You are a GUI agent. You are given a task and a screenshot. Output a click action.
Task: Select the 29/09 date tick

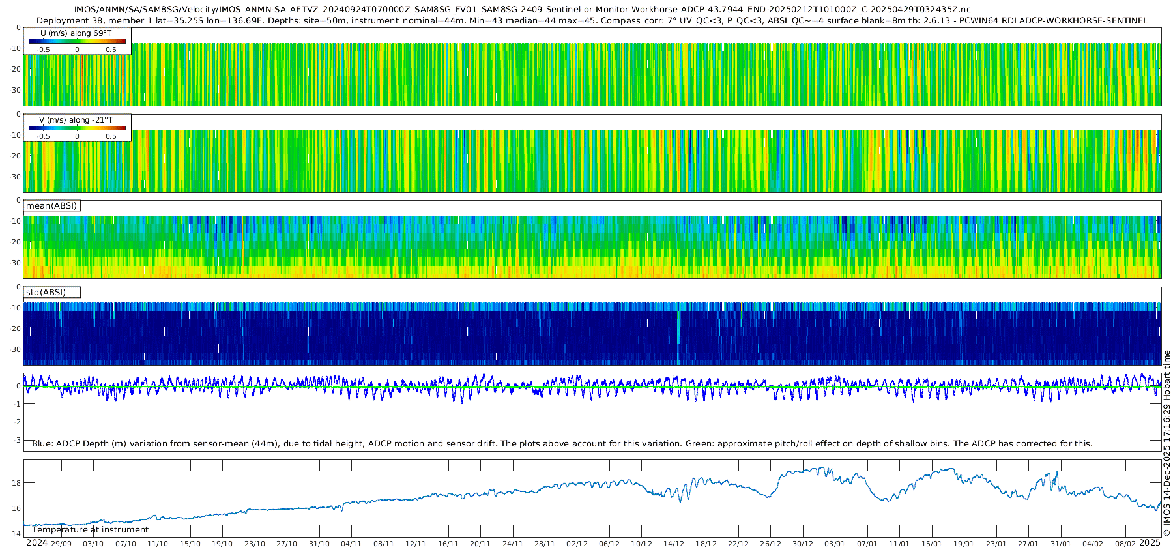point(61,544)
